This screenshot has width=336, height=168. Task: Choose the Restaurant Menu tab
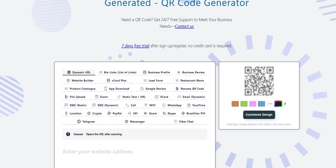tap(190, 80)
